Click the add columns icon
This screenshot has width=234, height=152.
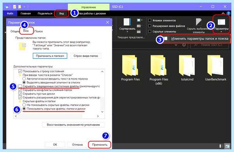pos(139,26)
